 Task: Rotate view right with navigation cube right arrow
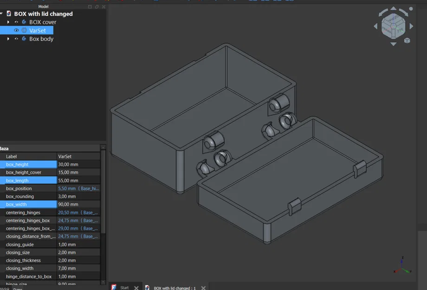(411, 26)
